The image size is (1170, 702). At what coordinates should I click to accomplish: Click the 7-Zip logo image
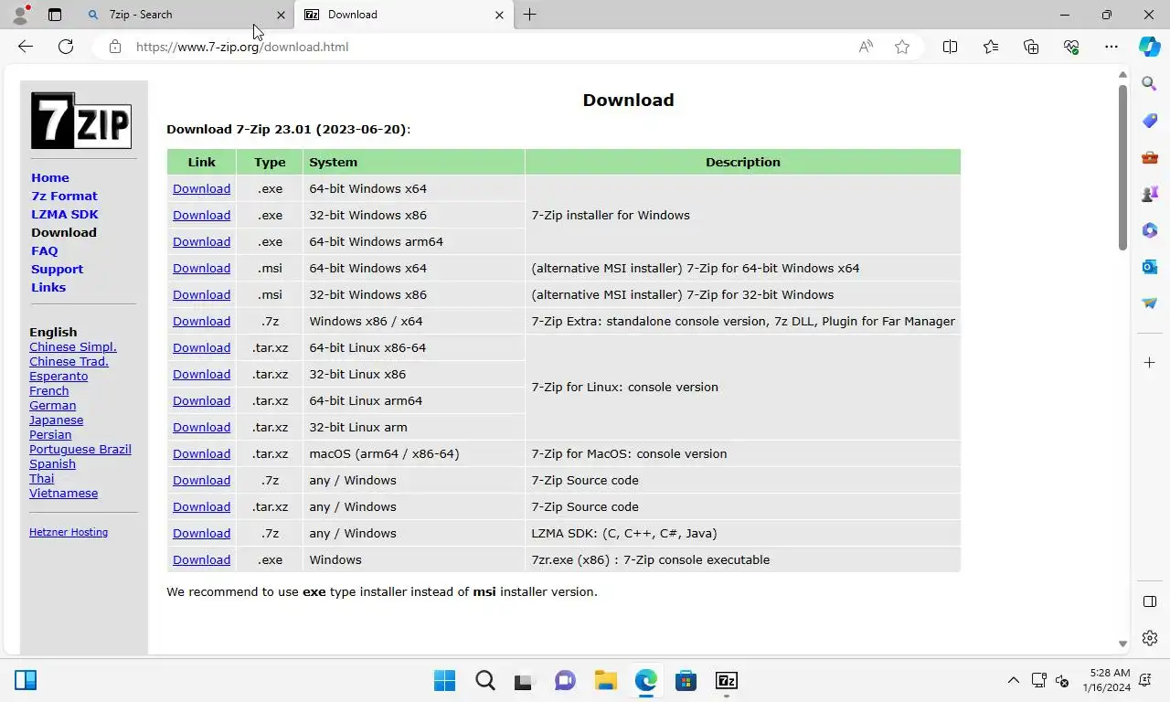click(81, 121)
